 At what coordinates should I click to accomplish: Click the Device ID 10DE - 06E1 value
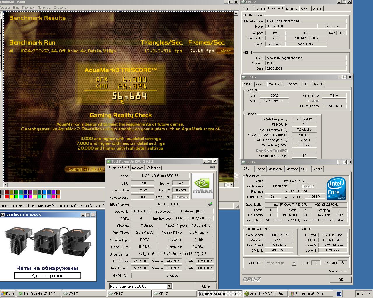[x=141, y=211]
